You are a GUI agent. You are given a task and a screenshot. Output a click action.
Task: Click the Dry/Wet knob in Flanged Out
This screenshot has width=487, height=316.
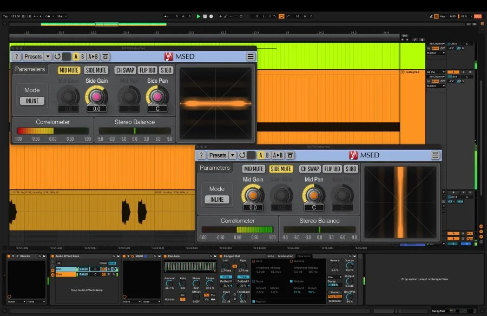[x=350, y=297]
